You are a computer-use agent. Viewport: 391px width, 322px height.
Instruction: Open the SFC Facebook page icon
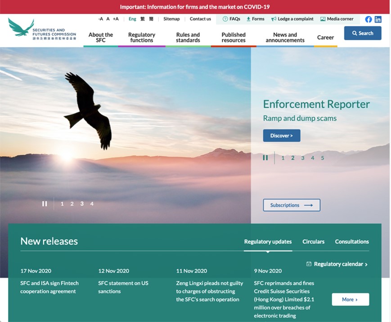(369, 19)
